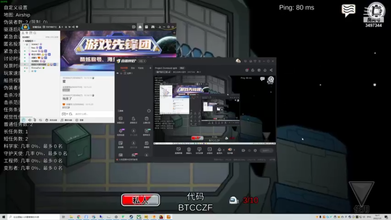Add video playback source in bottom toolbar
This screenshot has width=391, height=220.
coord(210,151)
